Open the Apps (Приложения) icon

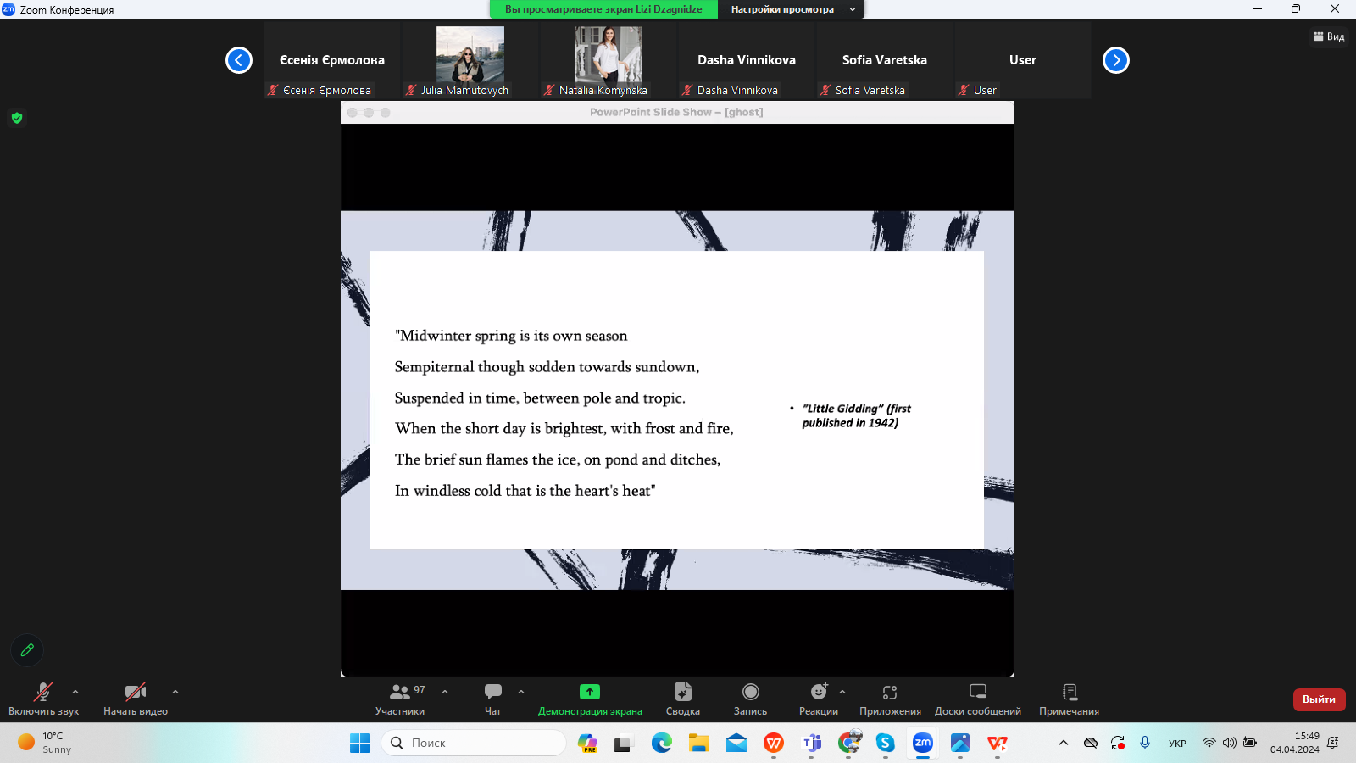pos(889,693)
